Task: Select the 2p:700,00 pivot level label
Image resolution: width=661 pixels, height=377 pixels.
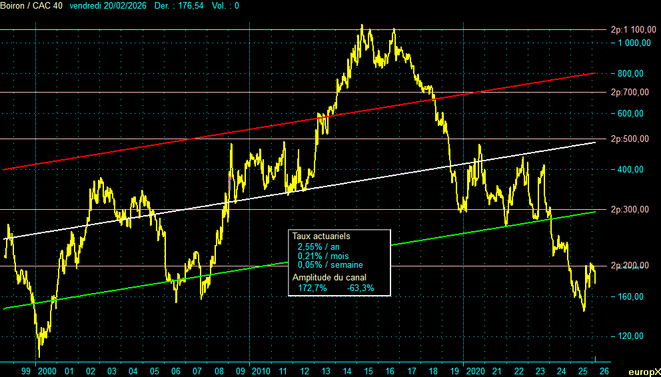Action: [x=630, y=93]
